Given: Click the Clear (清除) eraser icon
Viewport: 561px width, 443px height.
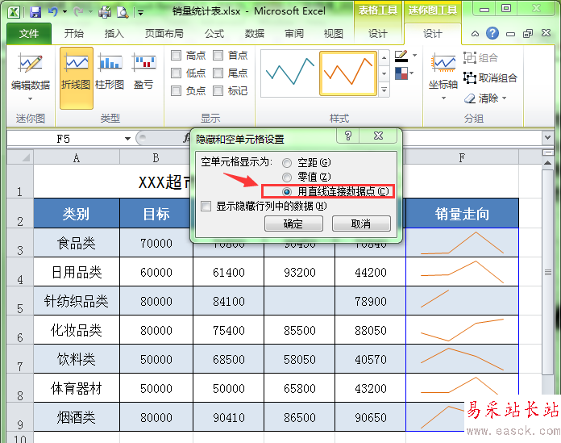Looking at the screenshot, I should [x=470, y=98].
